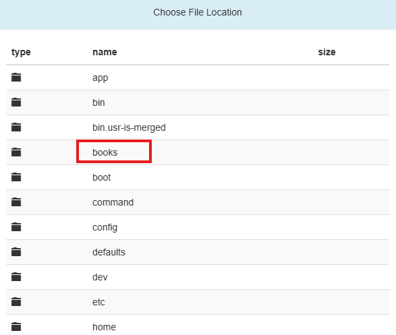Click the folder icon for app

coord(16,78)
